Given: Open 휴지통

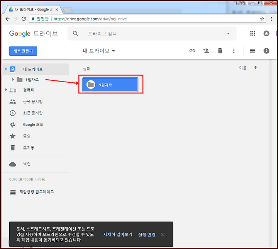Looking at the screenshot, I should pyautogui.click(x=29, y=148).
